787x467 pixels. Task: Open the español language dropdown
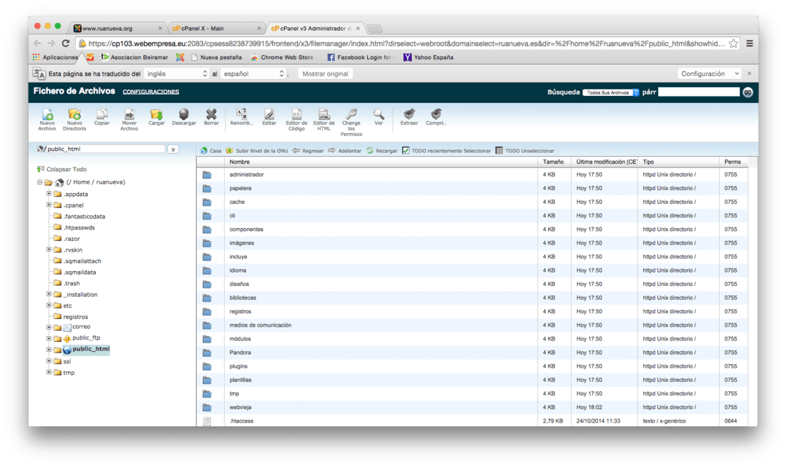pyautogui.click(x=253, y=74)
